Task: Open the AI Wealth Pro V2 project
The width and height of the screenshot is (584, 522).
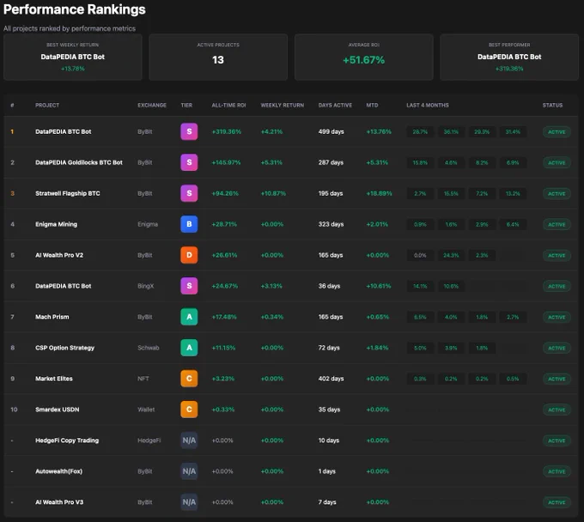Action: click(59, 255)
